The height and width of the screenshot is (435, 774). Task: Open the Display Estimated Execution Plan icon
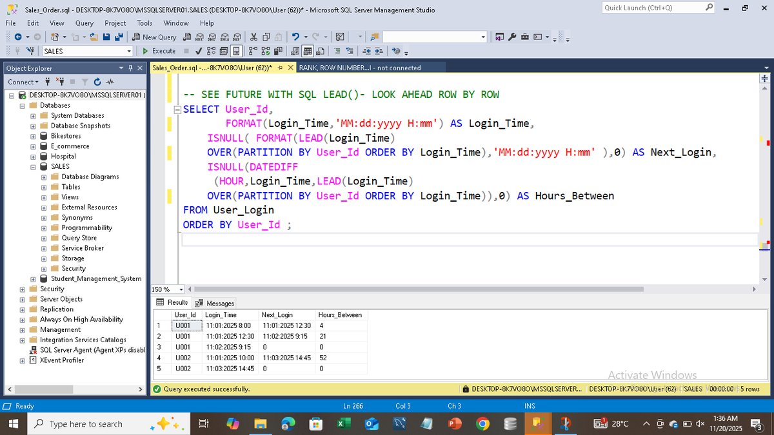tap(211, 51)
